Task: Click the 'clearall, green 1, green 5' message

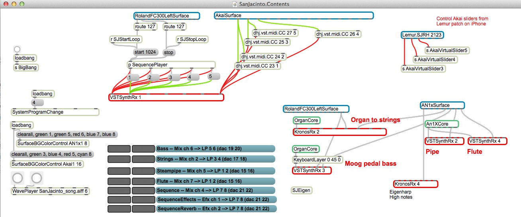Action: point(67,135)
